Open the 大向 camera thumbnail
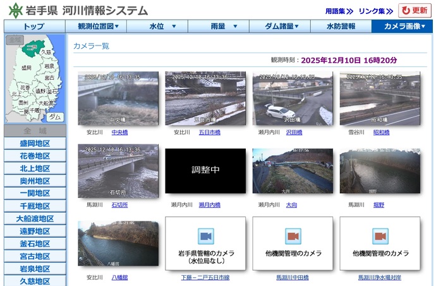436x286 pixels. [293, 171]
